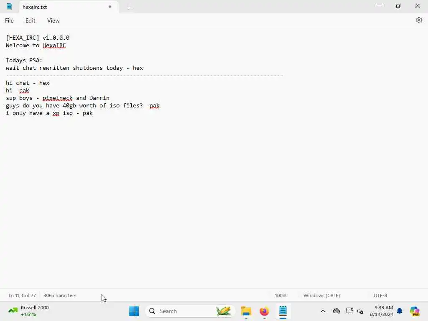Click the Windows (CRLF) line ending indicator
428x321 pixels.
(x=321, y=296)
